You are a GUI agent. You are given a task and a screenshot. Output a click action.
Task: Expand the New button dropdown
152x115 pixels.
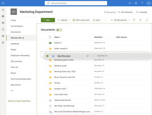(x=48, y=20)
